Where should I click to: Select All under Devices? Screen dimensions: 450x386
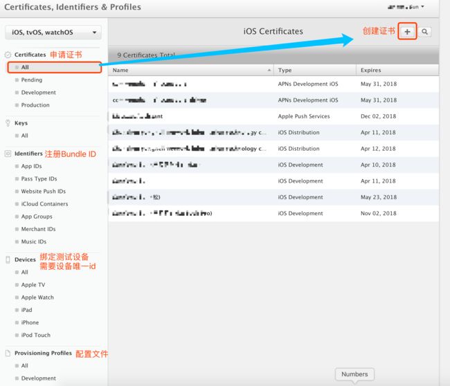[25, 272]
